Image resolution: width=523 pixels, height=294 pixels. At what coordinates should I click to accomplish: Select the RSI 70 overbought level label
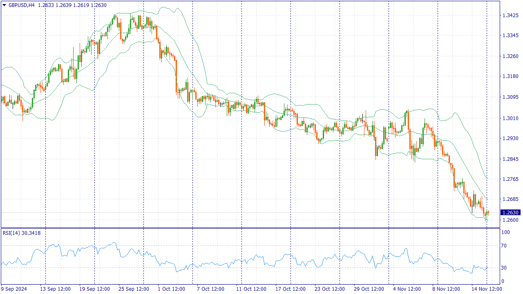pos(505,246)
